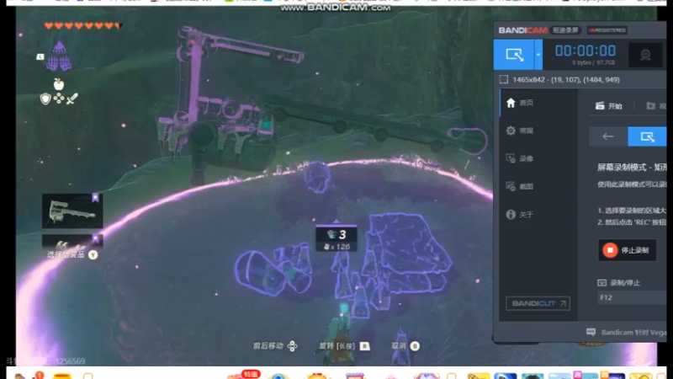Click the shield icon in game HUD

(x=45, y=99)
